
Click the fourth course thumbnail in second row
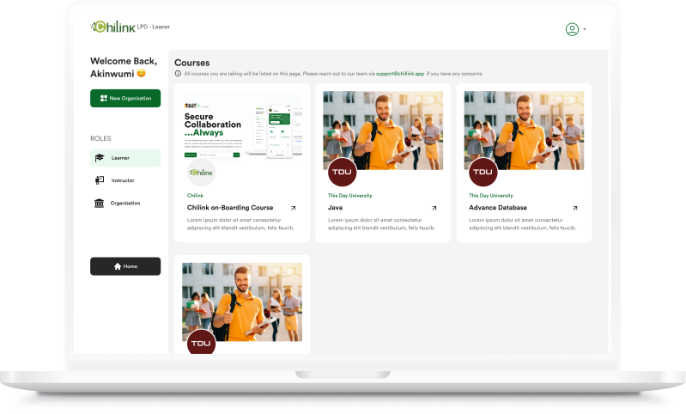242,301
